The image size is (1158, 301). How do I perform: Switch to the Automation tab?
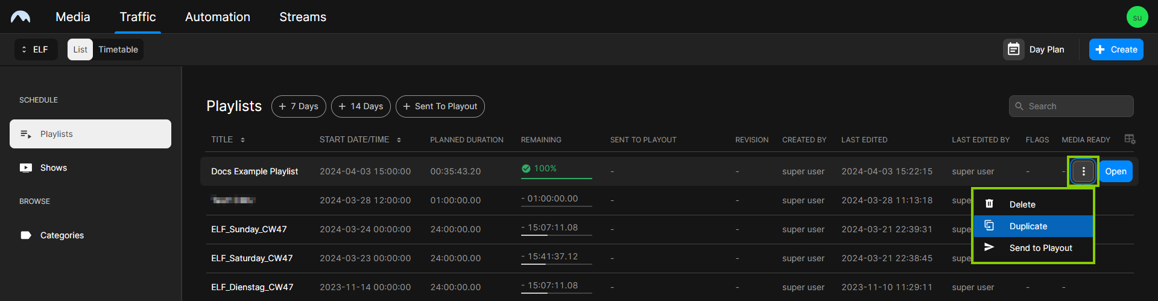tap(217, 17)
